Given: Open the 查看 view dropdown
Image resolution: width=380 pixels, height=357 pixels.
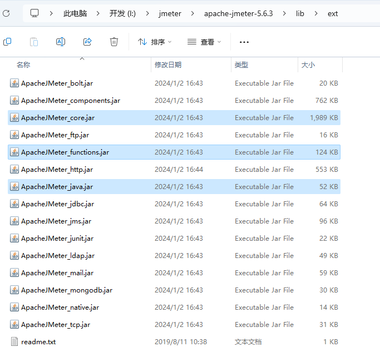Looking at the screenshot, I should [x=204, y=42].
